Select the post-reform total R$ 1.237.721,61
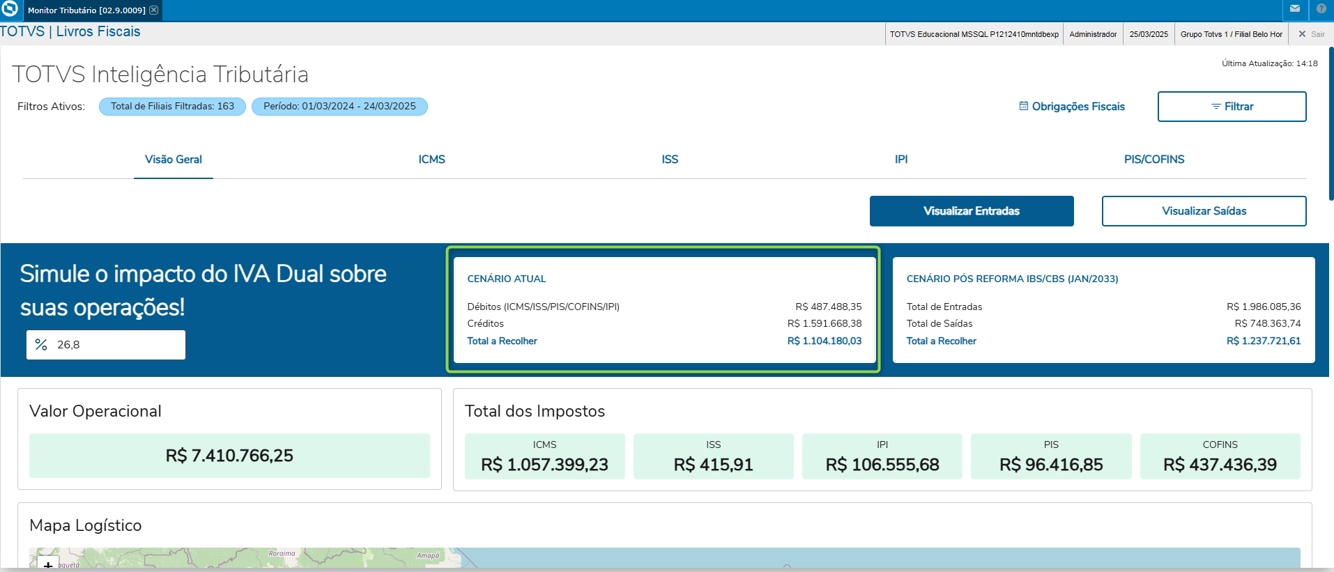The height and width of the screenshot is (572, 1334). click(1264, 341)
